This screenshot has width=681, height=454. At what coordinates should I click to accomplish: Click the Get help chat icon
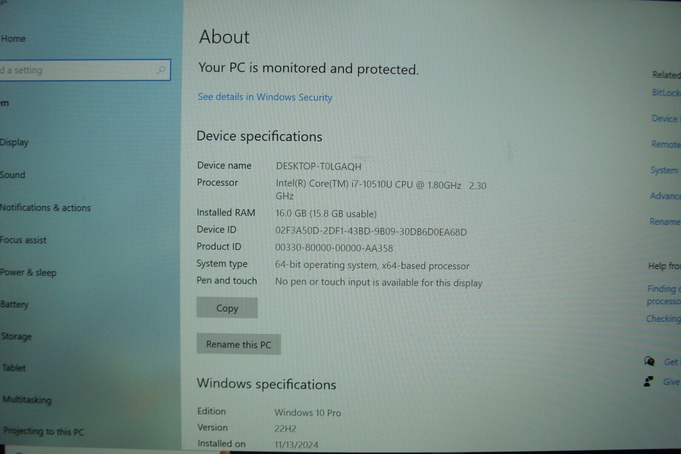[650, 362]
